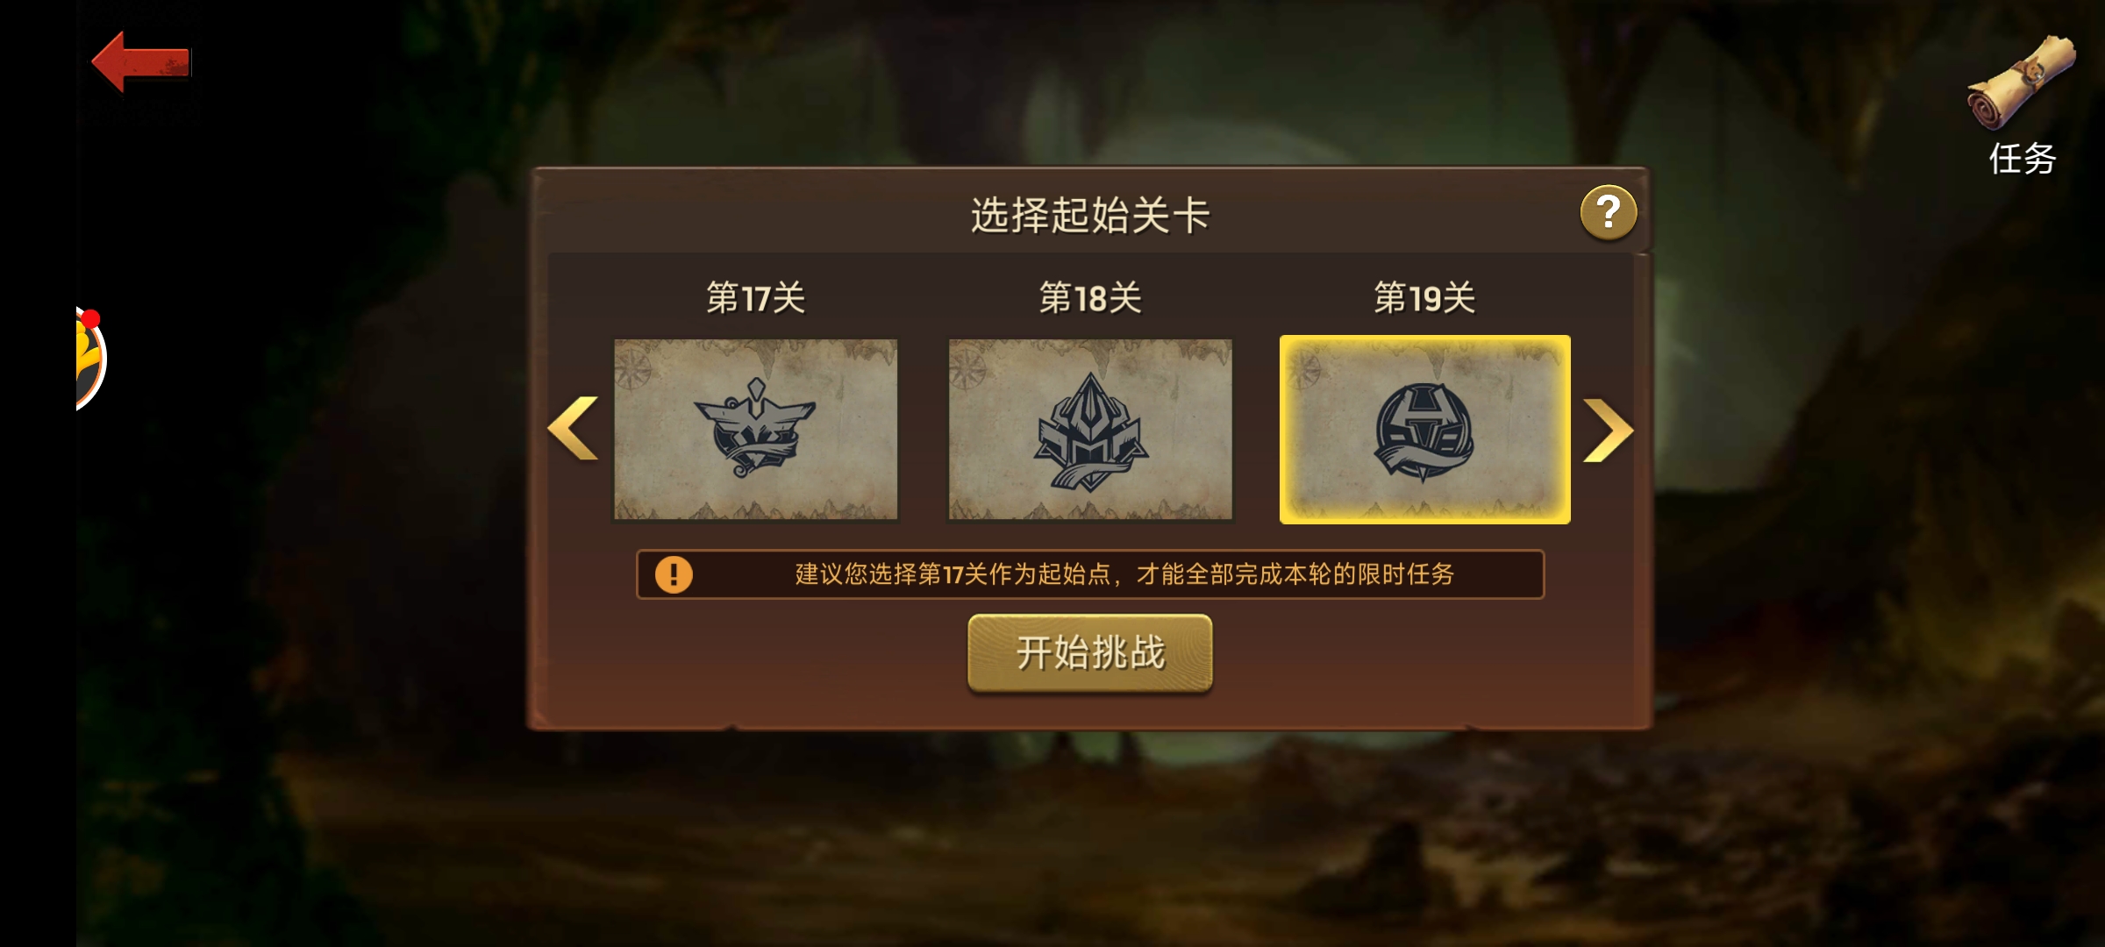2105x947 pixels.
Task: Click the 选择起始关卡 dialog title
Action: 1090,216
